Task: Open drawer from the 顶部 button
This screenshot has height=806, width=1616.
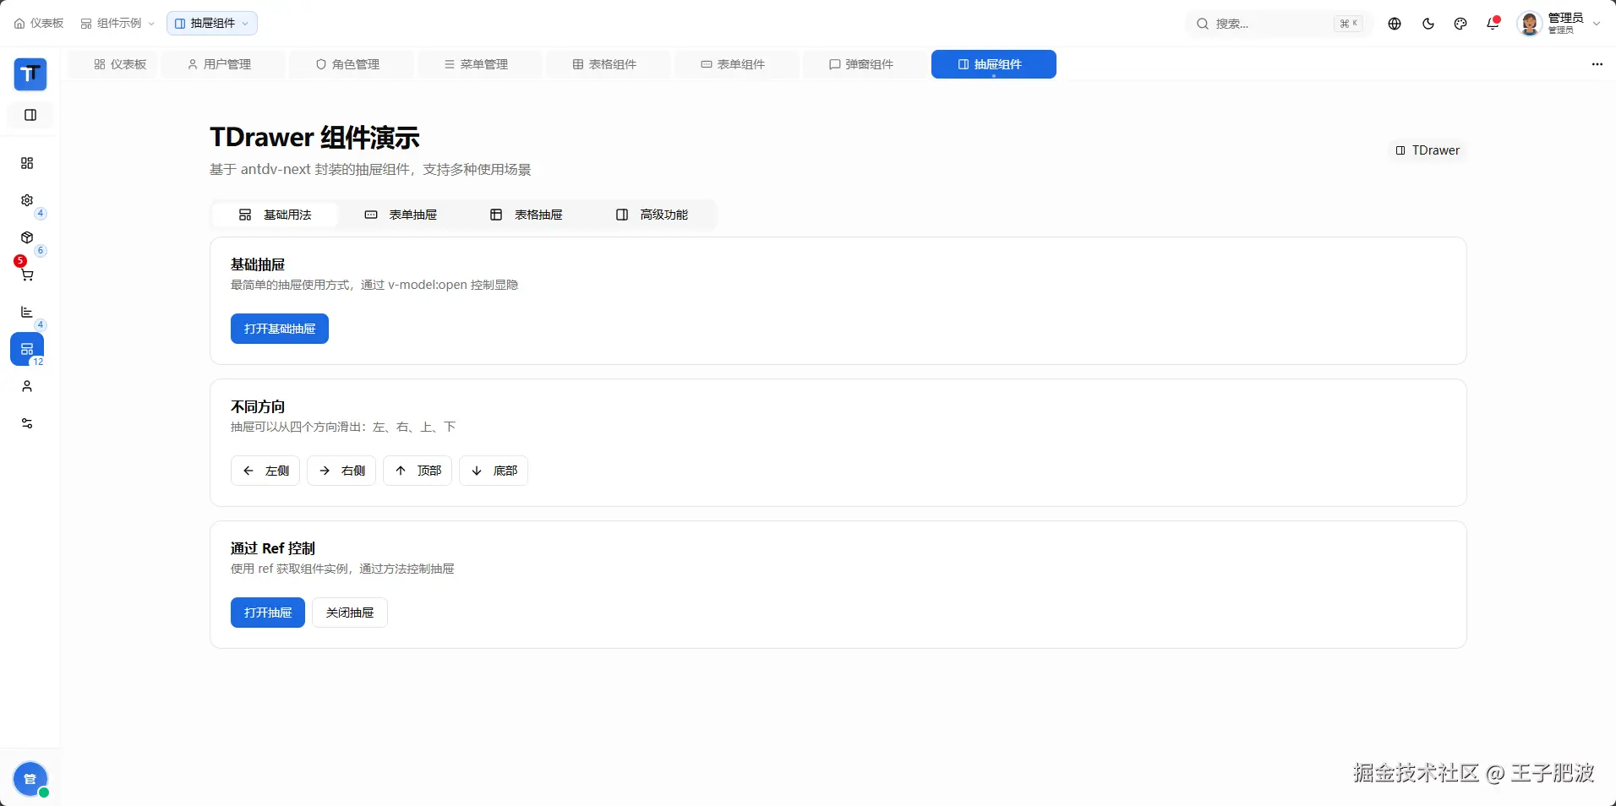Action: click(x=418, y=471)
